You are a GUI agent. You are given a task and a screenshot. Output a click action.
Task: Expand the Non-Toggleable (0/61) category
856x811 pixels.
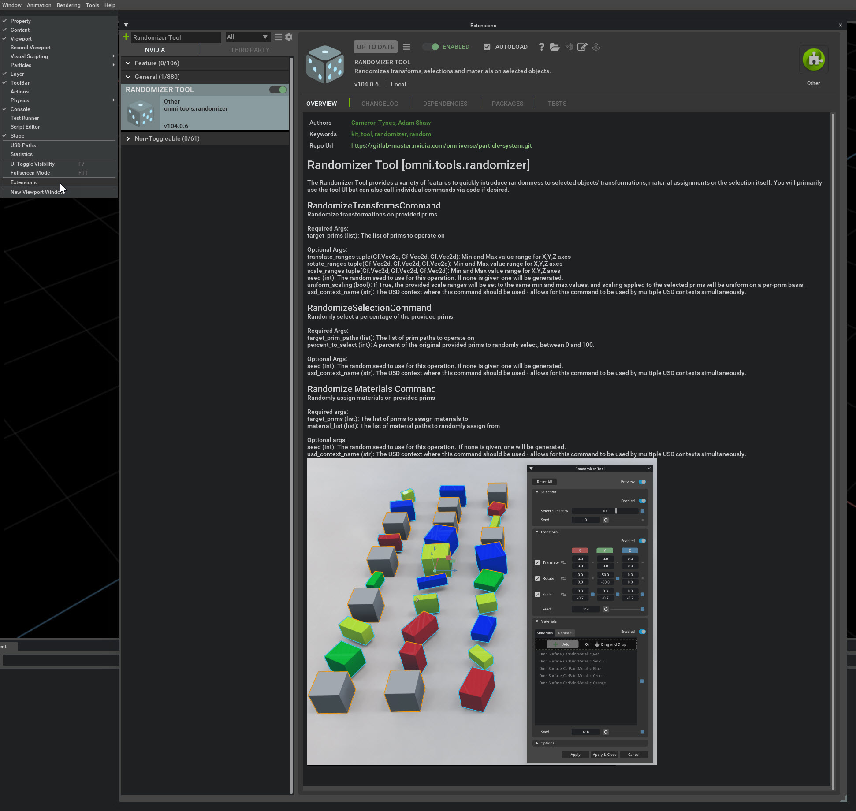pyautogui.click(x=128, y=138)
